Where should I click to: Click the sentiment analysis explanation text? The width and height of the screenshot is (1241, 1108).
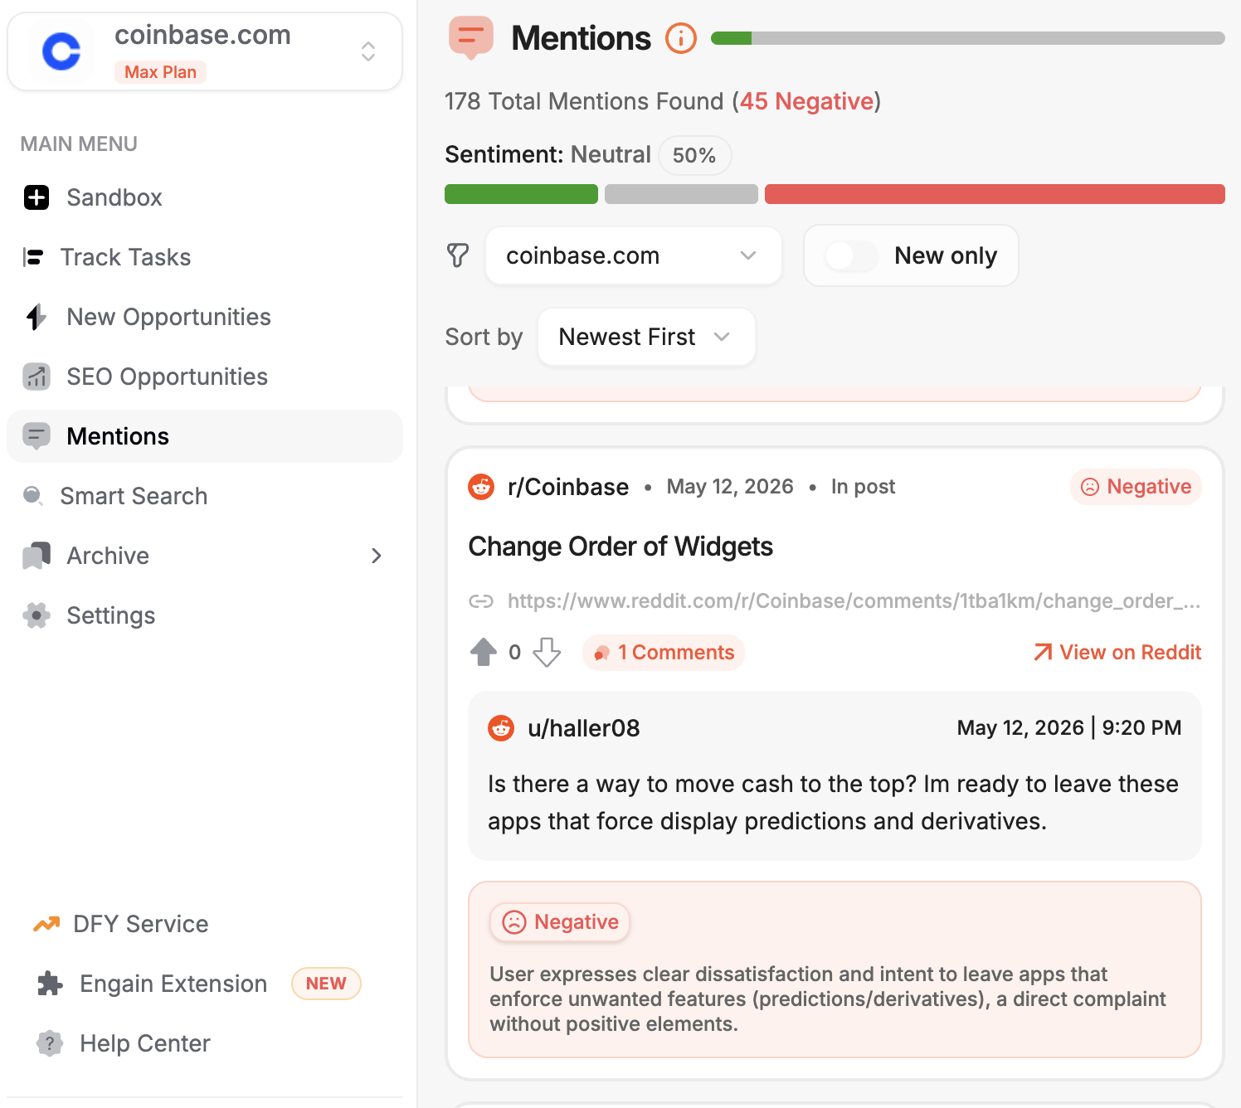click(828, 999)
